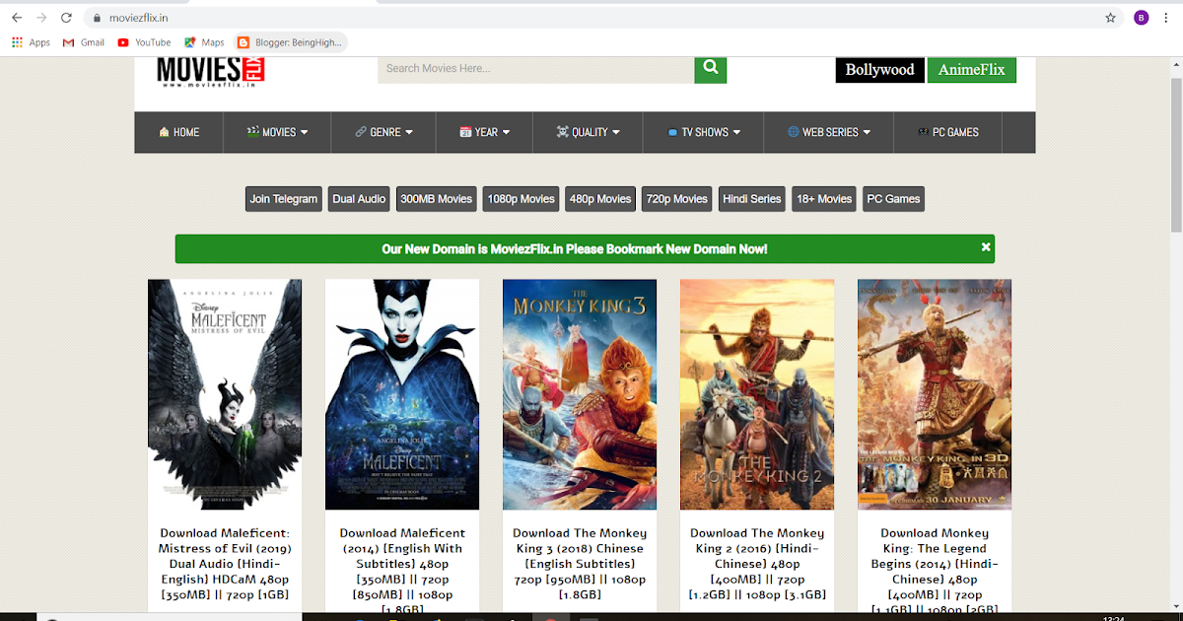Click the MoviesFlix site logo
The height and width of the screenshot is (621, 1183).
210,70
